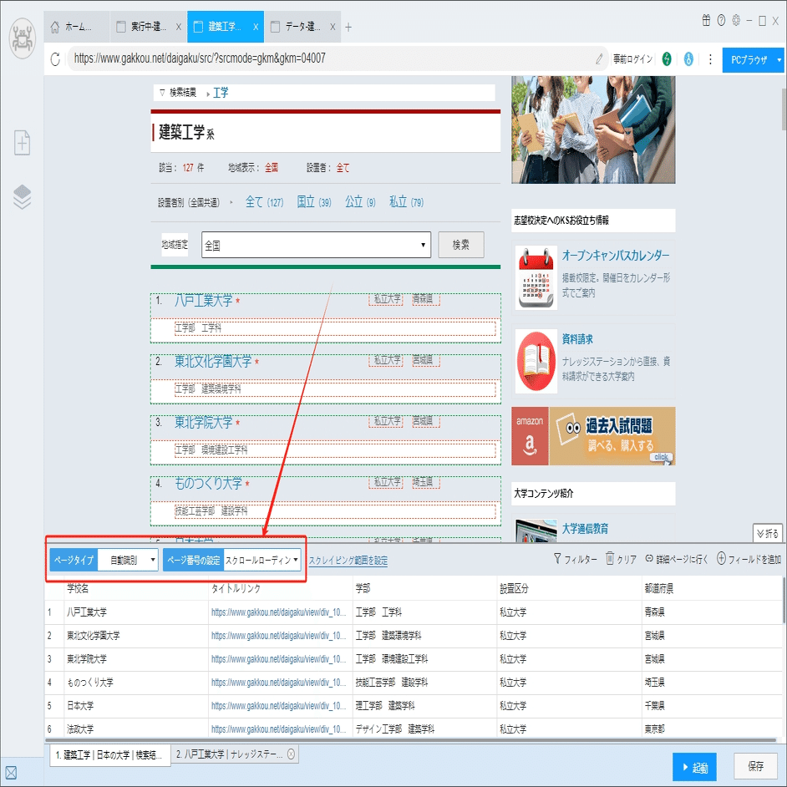The height and width of the screenshot is (787, 787).
Task: Click the gift icon in title bar
Action: [x=706, y=20]
